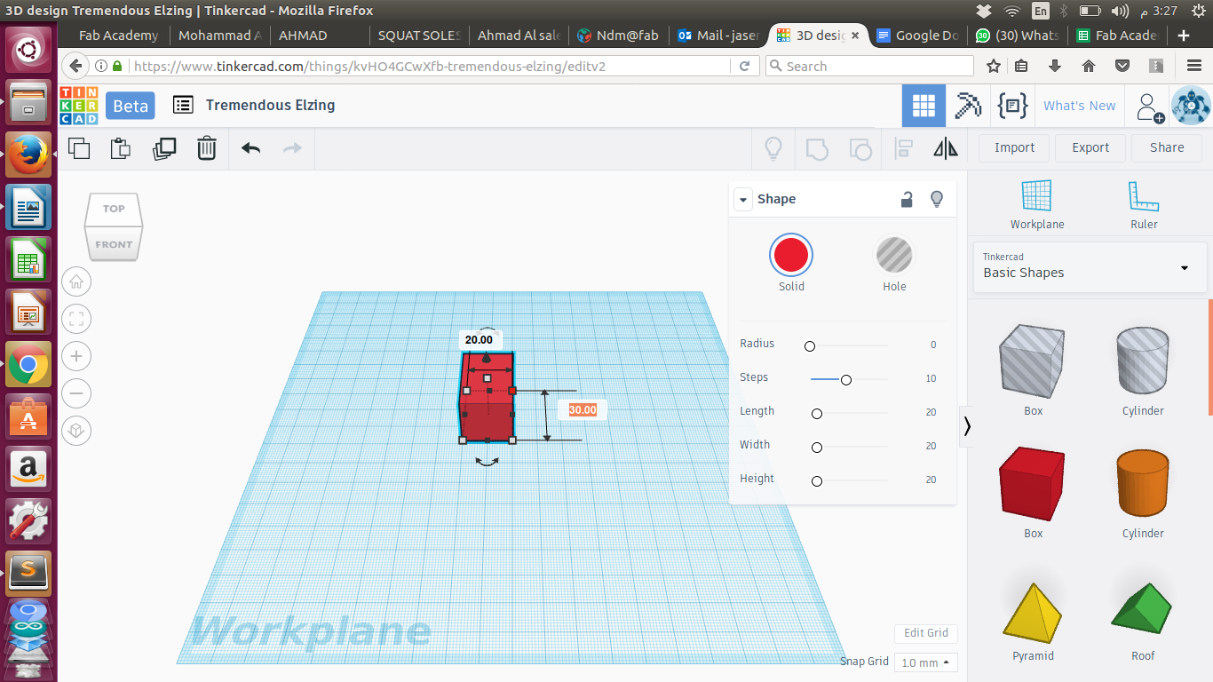Fit all in view icon
Viewport: 1213px width, 682px height.
[x=77, y=320]
